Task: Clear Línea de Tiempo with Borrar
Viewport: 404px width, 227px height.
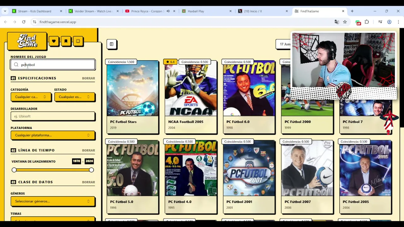Action: pos(88,150)
